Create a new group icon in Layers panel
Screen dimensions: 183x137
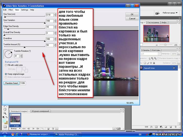[166, 127]
